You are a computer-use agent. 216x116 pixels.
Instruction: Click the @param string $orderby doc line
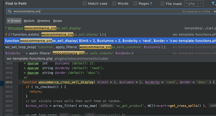(64, 68)
